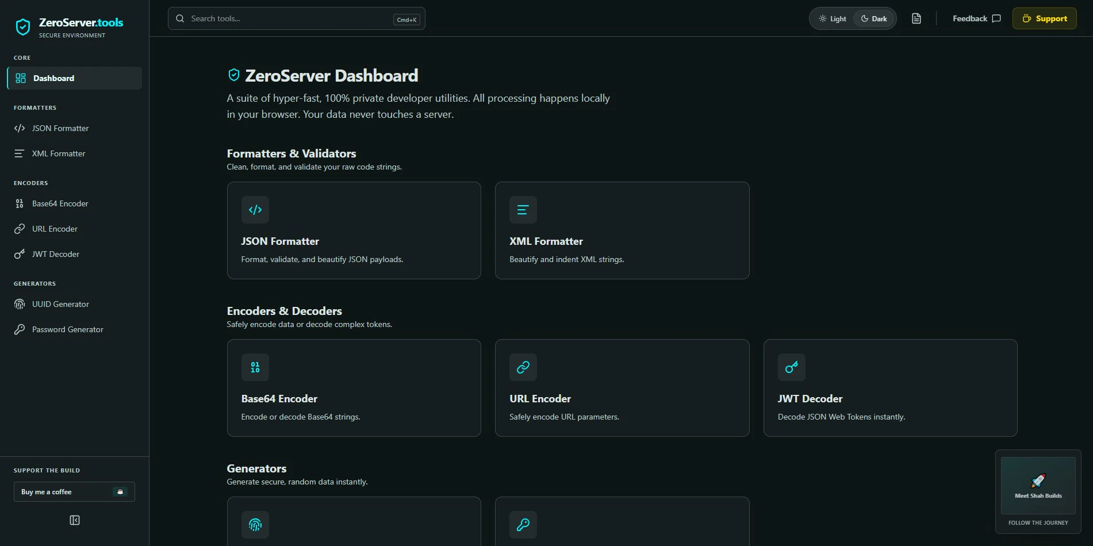The width and height of the screenshot is (1093, 546).
Task: Open the Base64 Encoder card title
Action: pos(279,399)
